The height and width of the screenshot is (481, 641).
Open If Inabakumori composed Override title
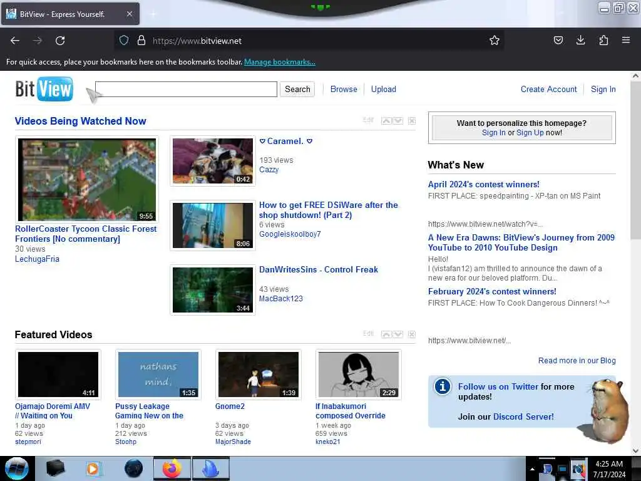[x=351, y=411]
